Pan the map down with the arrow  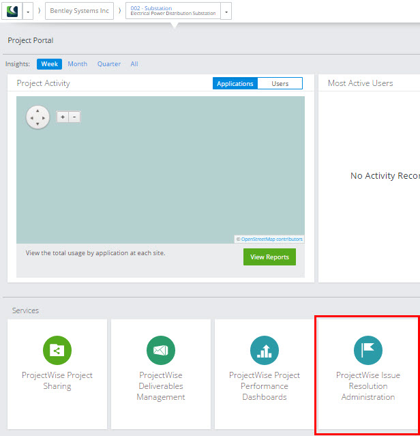pyautogui.click(x=37, y=124)
